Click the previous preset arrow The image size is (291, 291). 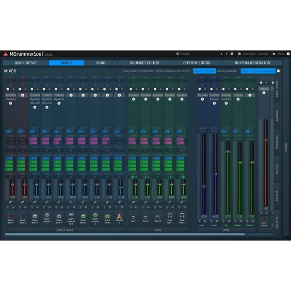point(221,54)
